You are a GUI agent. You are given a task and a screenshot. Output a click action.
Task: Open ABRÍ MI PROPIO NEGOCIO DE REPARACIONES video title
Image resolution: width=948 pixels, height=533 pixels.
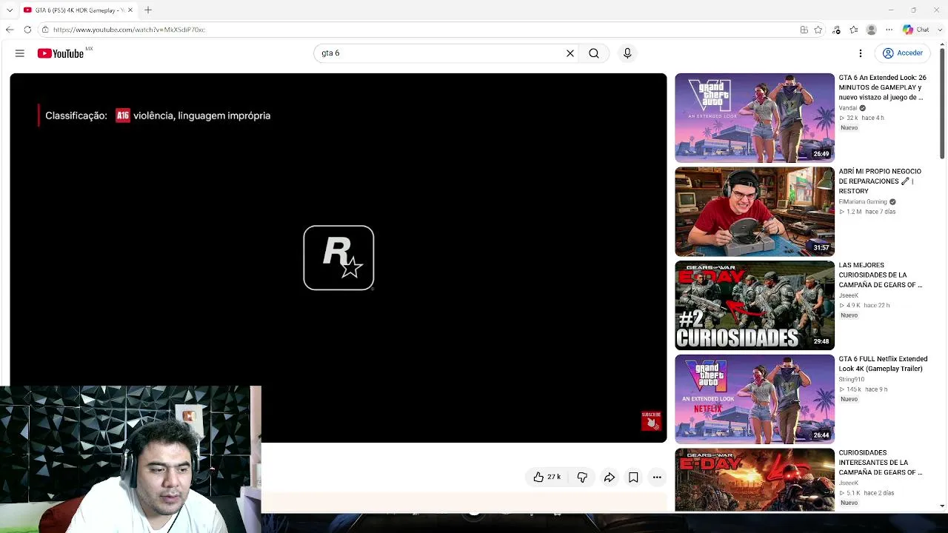[880, 181]
